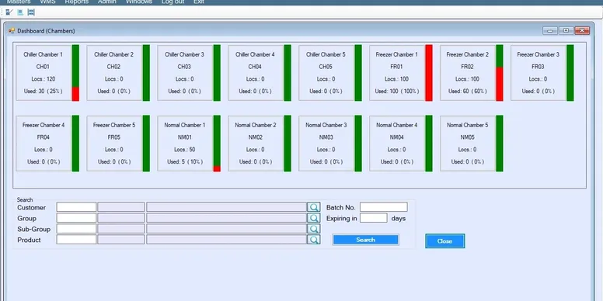
Task: Select the Freezer Chamber 1 card
Action: tap(397, 73)
